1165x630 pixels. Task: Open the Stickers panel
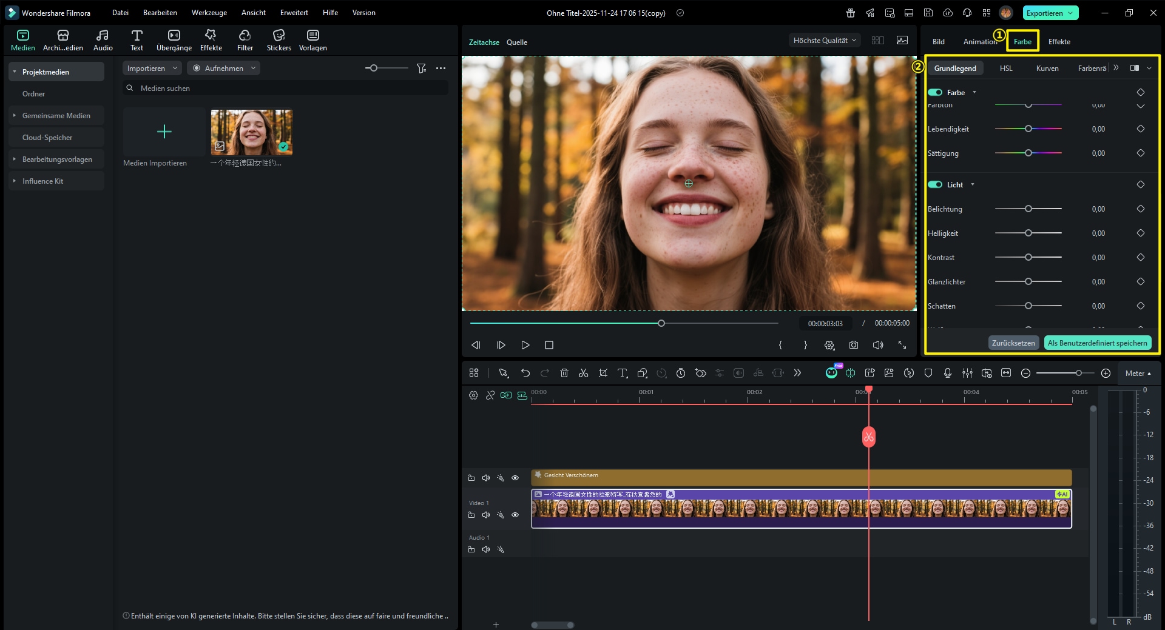pyautogui.click(x=279, y=40)
